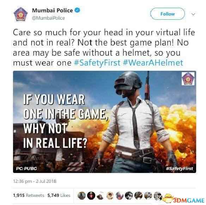Image resolution: width=206 pixels, height=205 pixels.
Task: View the 1,915 Retweets list
Action: point(29,195)
